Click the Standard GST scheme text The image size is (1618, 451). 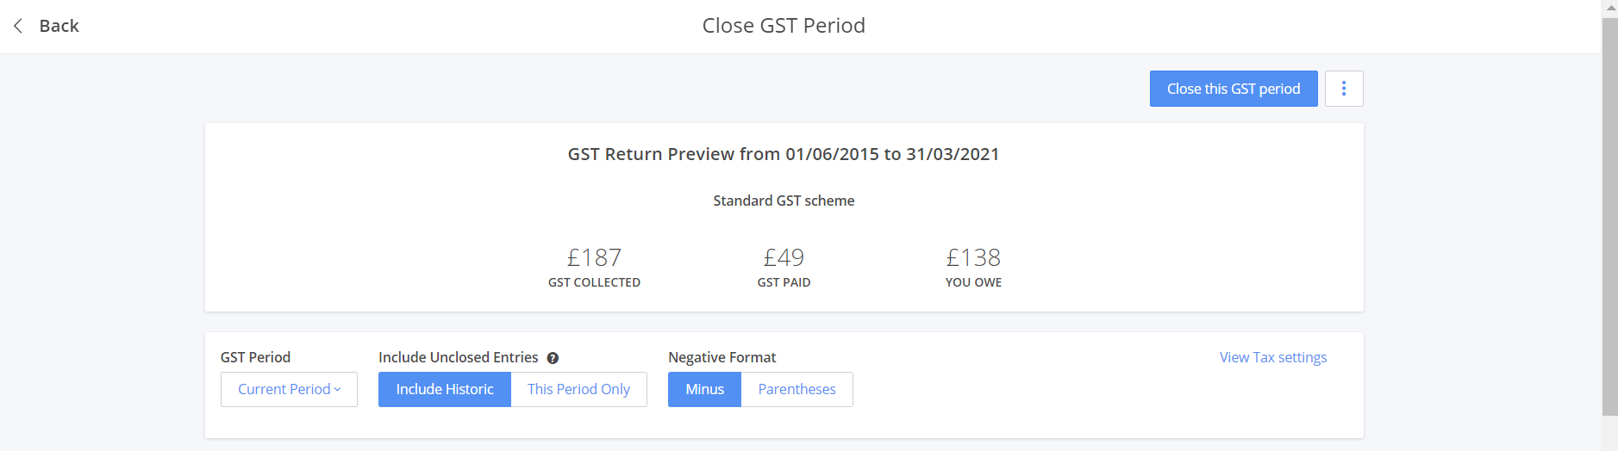point(784,201)
